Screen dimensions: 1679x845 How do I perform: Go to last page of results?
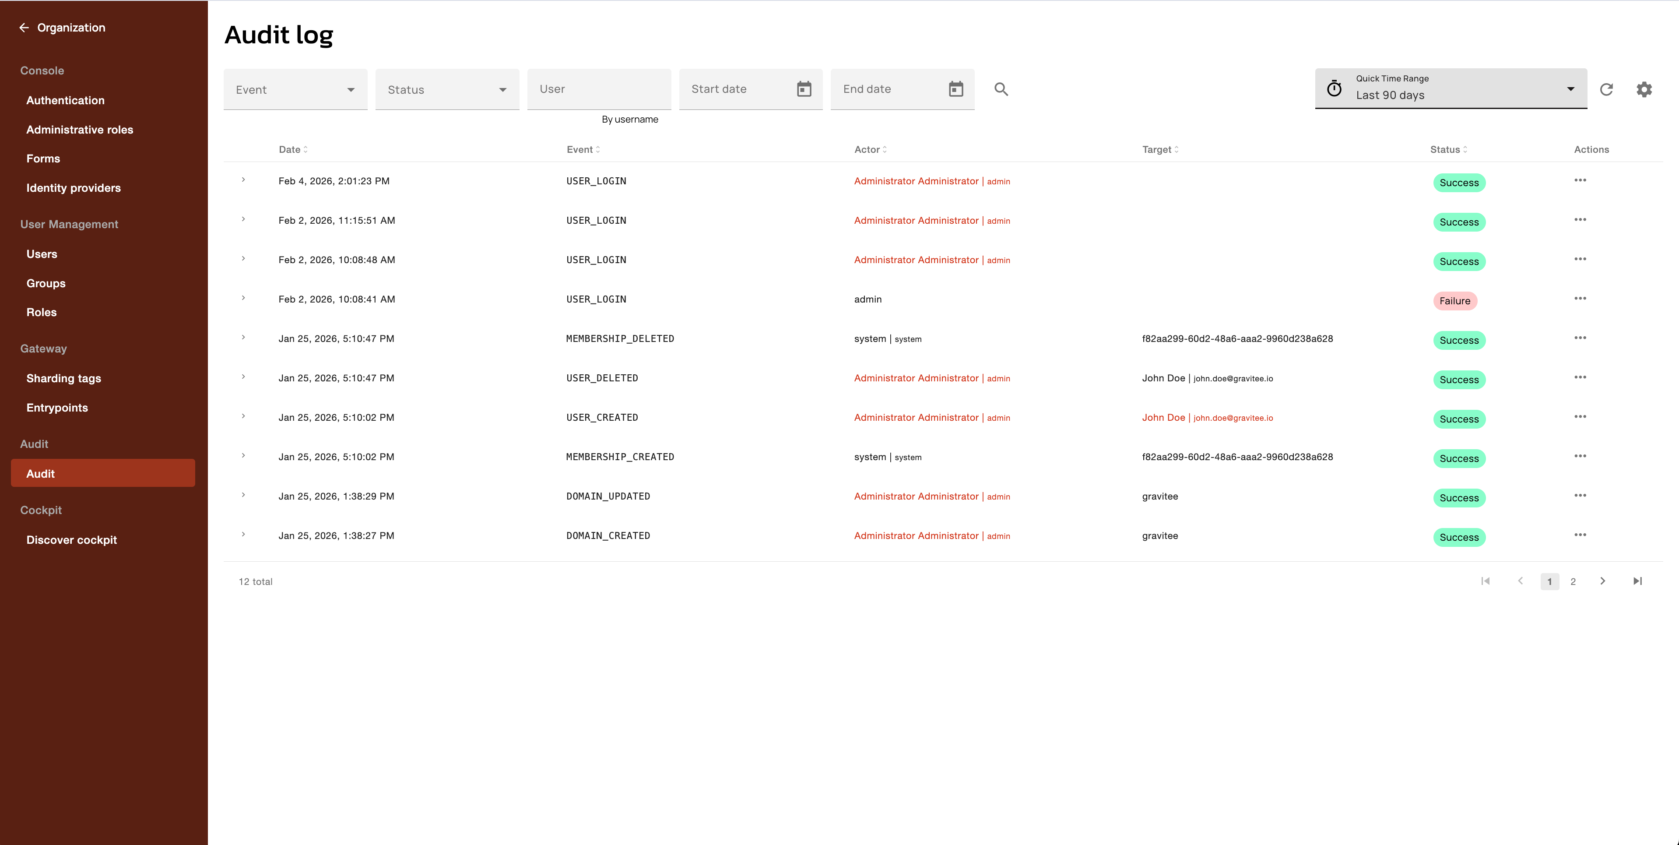[1637, 581]
